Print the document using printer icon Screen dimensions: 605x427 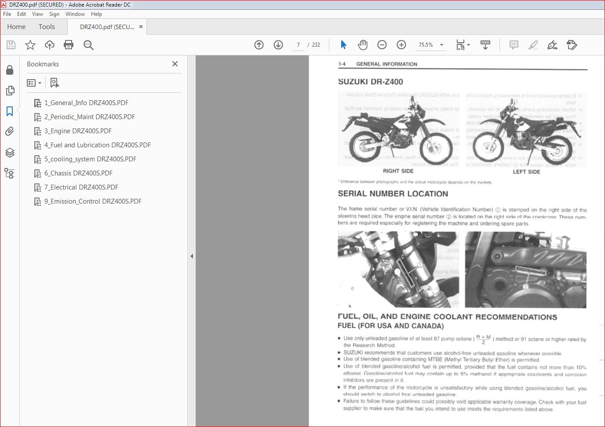69,45
